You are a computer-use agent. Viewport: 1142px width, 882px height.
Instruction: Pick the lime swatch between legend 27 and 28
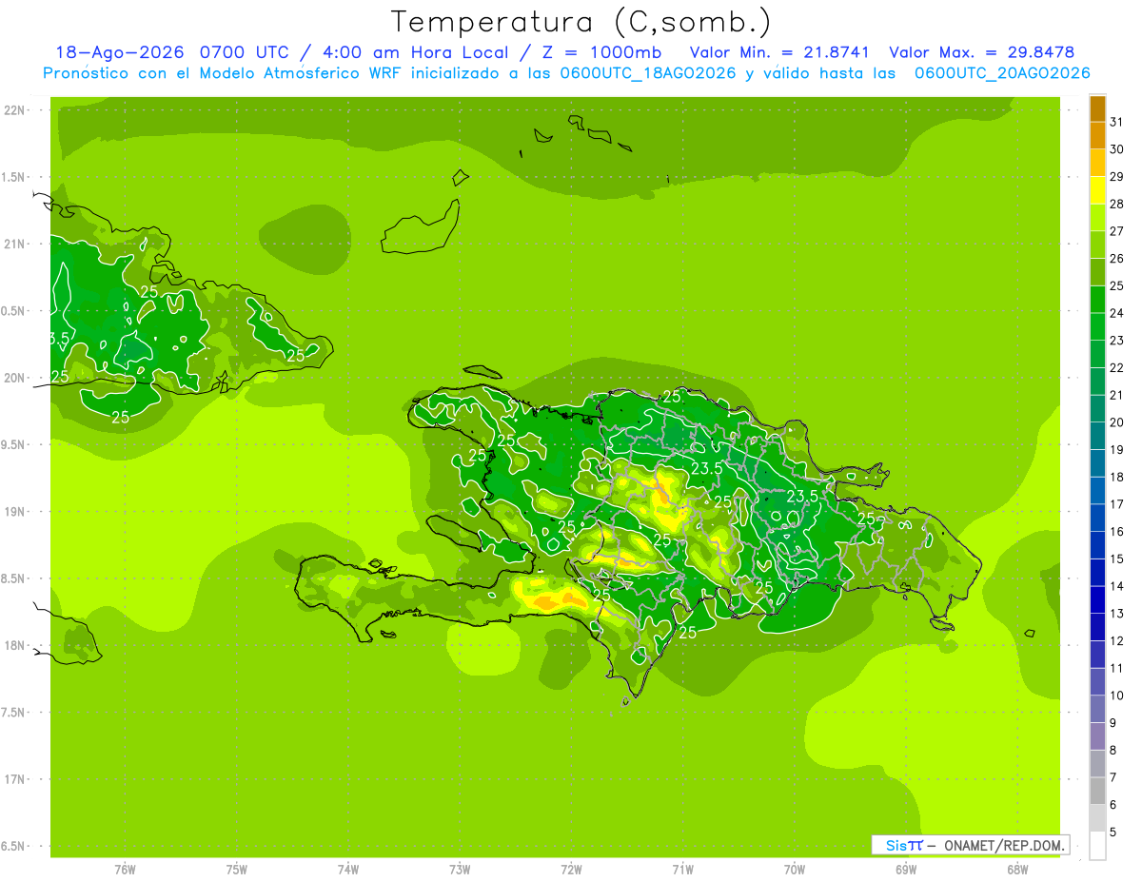(1097, 218)
